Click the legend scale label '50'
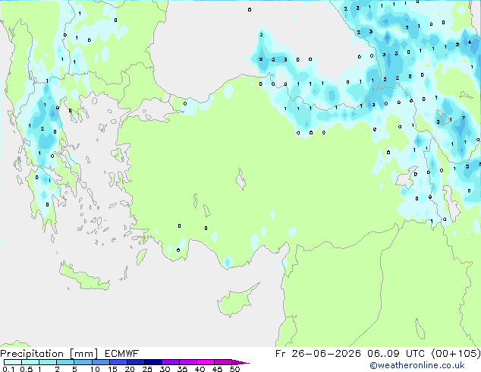 pyautogui.click(x=234, y=369)
